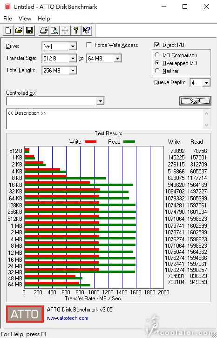Activate the context help arrow icon
This screenshot has width=217, height=338.
tap(87, 30)
